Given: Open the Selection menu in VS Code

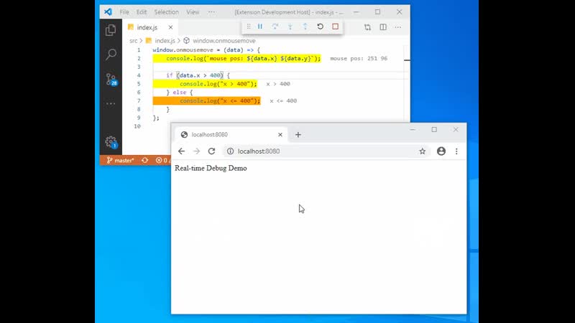Looking at the screenshot, I should point(167,12).
